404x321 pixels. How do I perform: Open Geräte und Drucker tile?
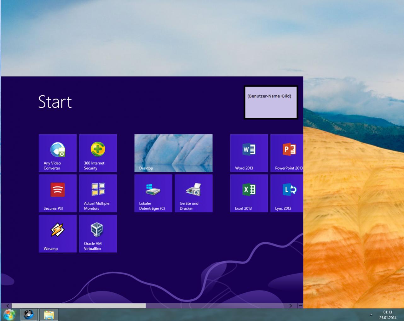(194, 194)
